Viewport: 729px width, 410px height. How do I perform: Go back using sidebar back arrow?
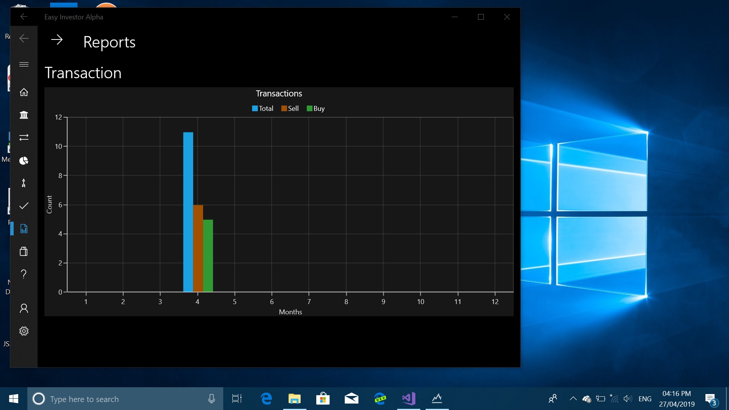pos(24,38)
